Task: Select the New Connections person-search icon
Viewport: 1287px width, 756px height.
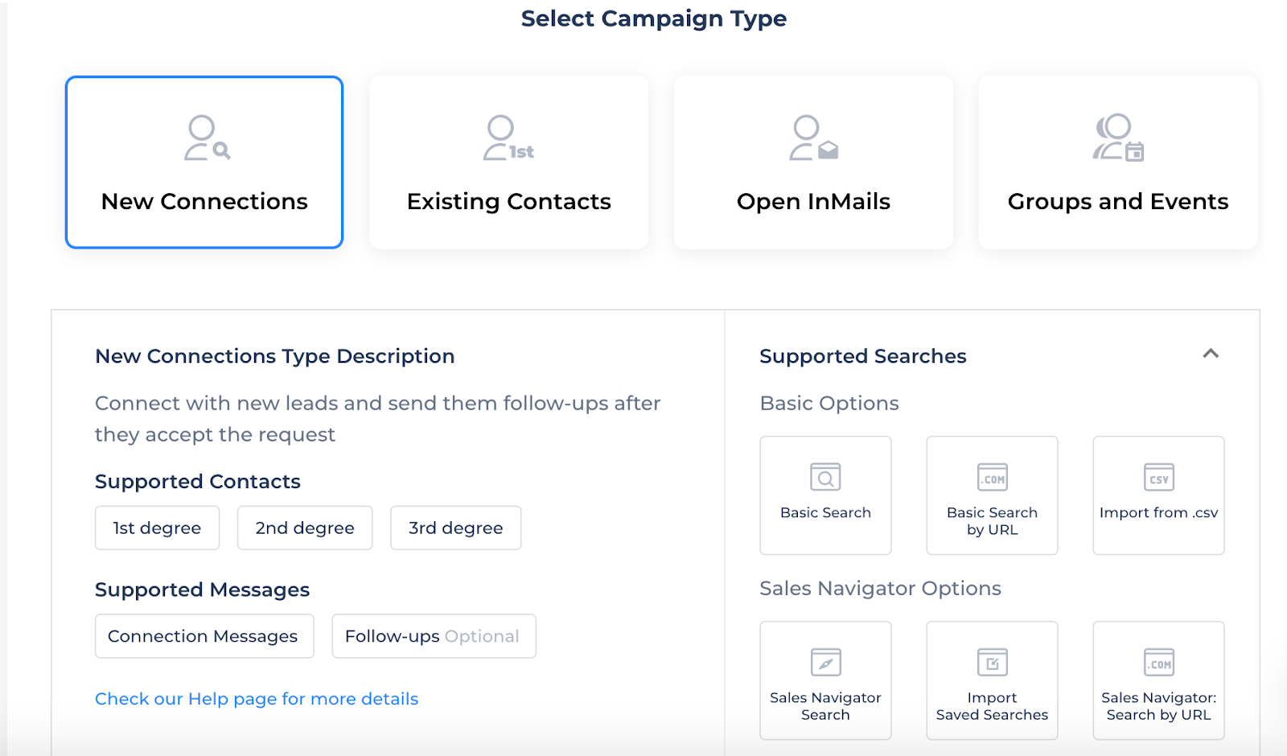Action: pyautogui.click(x=207, y=138)
